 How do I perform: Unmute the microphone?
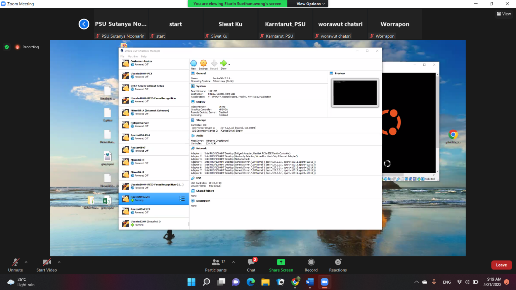(x=15, y=262)
